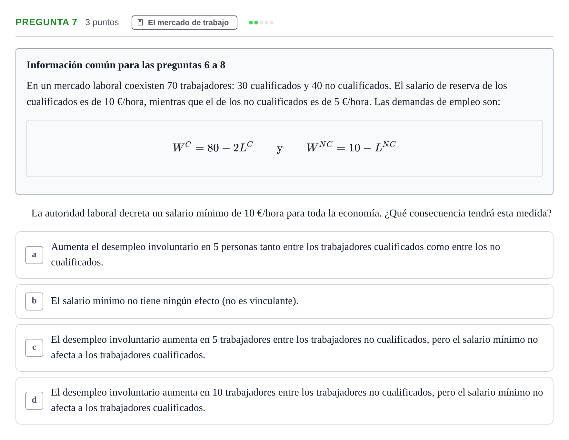The height and width of the screenshot is (440, 569).
Task: Pick the answer with 5 unqualified workers unemployed only
Action: coord(284,348)
